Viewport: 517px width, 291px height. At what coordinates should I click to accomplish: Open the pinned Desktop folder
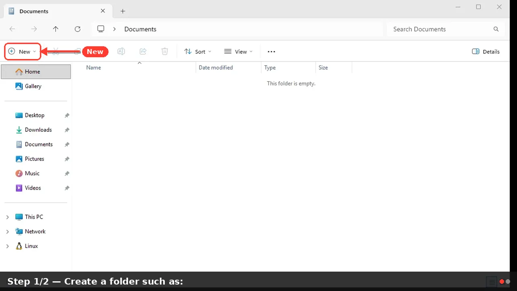point(36,115)
